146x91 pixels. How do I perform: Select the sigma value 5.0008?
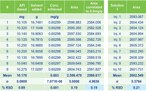74,81
